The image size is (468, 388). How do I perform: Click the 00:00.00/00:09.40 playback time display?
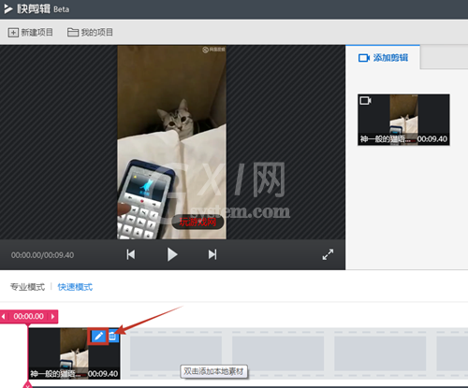coord(42,255)
